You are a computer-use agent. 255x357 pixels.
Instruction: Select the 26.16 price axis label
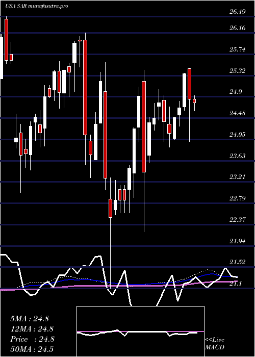237,28
